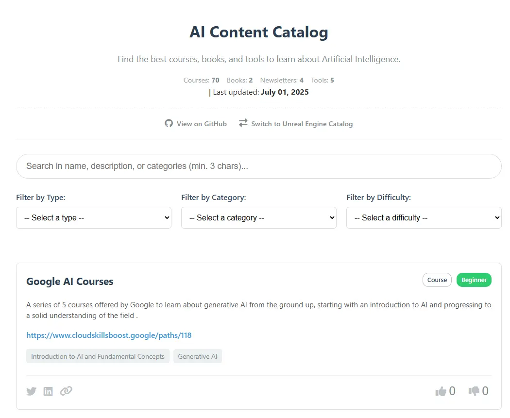Upvote Google AI Courses with thumbs up
Screen dimensions: 510x418
click(x=445, y=391)
